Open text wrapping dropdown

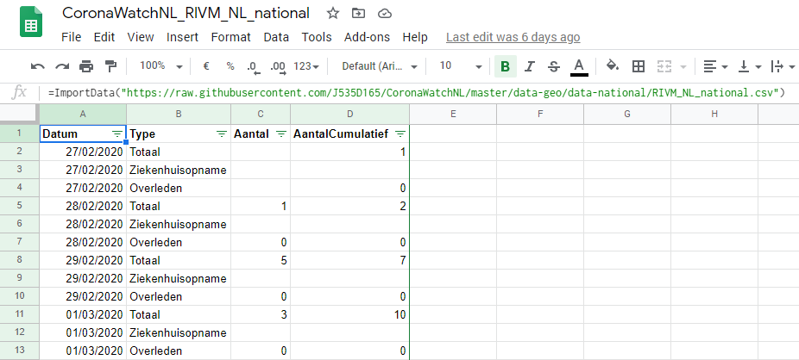(x=783, y=66)
